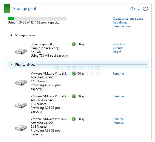Remove the drive with 5.88% used
155x142 pixels.
tap(118, 123)
